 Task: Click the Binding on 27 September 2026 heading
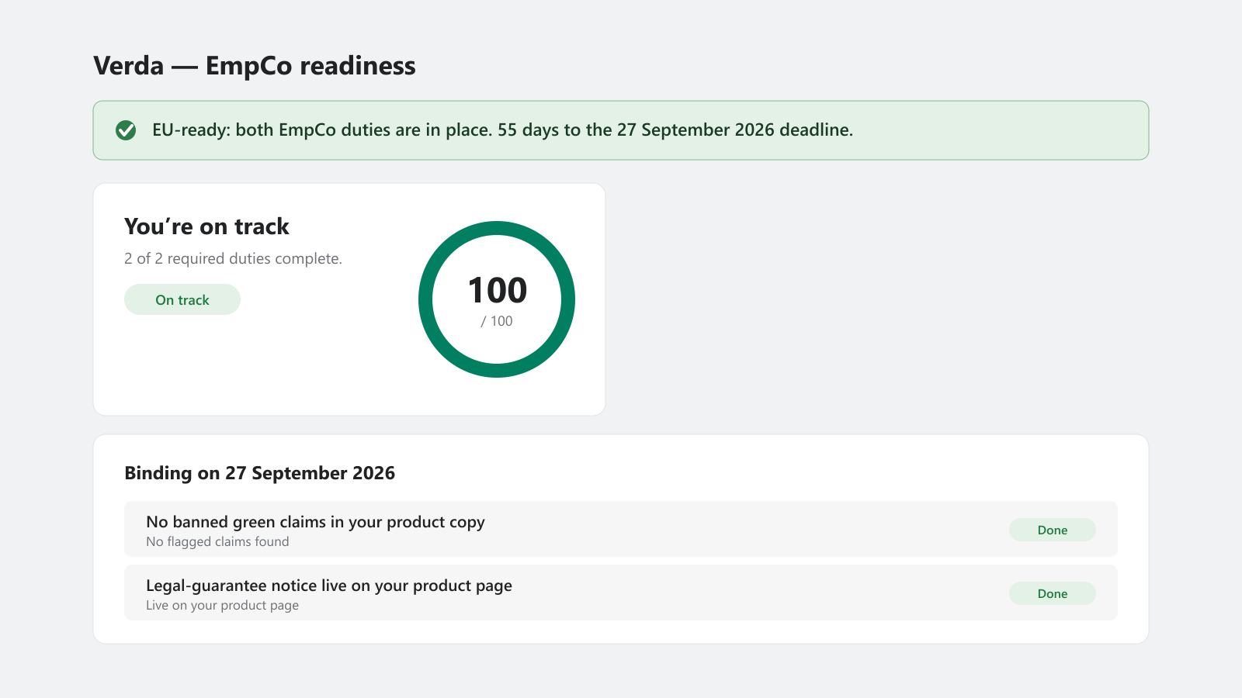(260, 473)
